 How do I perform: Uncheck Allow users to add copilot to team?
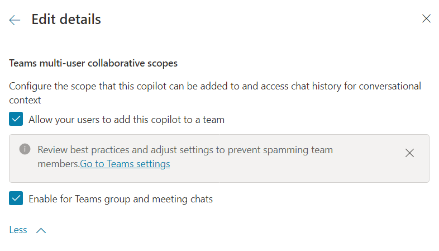click(16, 119)
